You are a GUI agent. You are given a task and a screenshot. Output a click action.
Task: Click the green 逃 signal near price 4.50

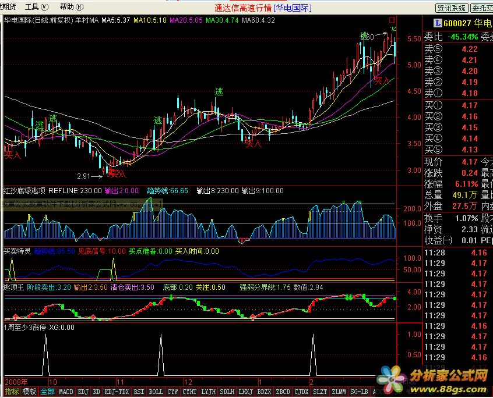click(x=219, y=92)
